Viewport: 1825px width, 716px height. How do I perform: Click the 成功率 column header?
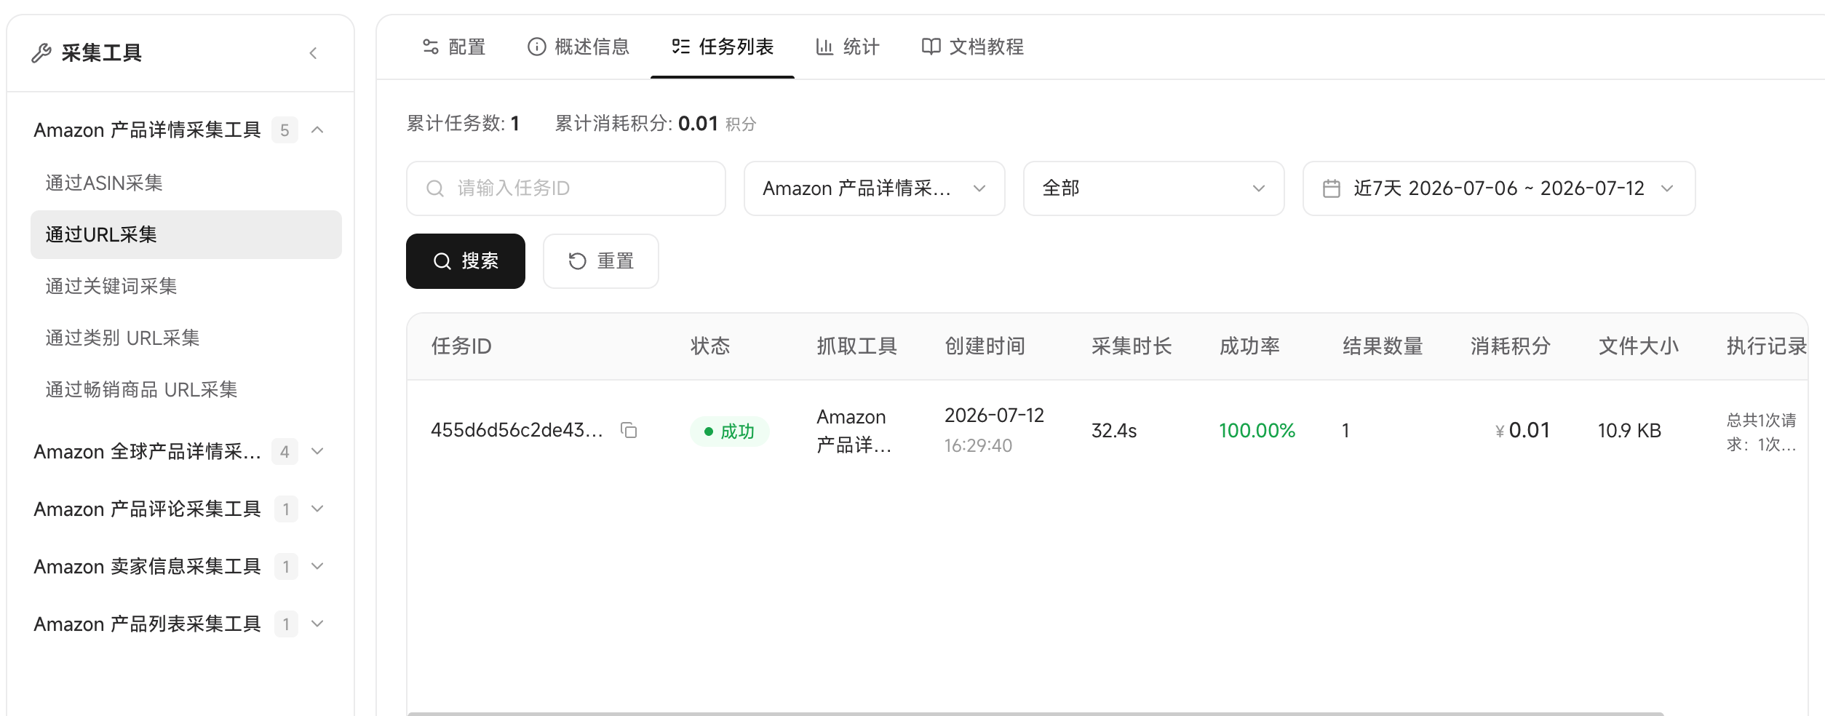[x=1249, y=346]
